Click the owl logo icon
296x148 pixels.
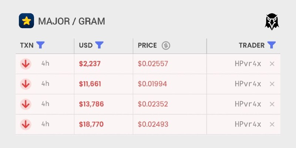tap(272, 21)
